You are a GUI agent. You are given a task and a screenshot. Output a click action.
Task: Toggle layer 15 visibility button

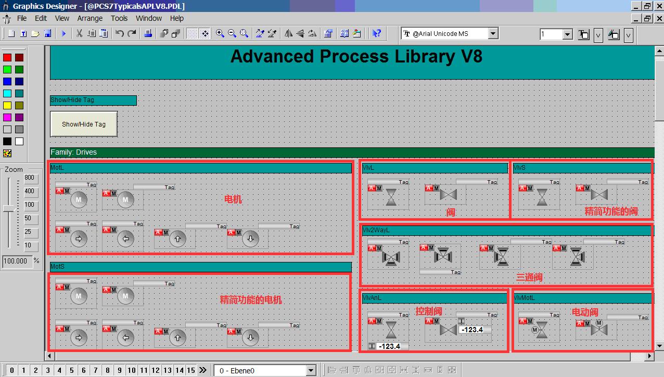tap(191, 370)
